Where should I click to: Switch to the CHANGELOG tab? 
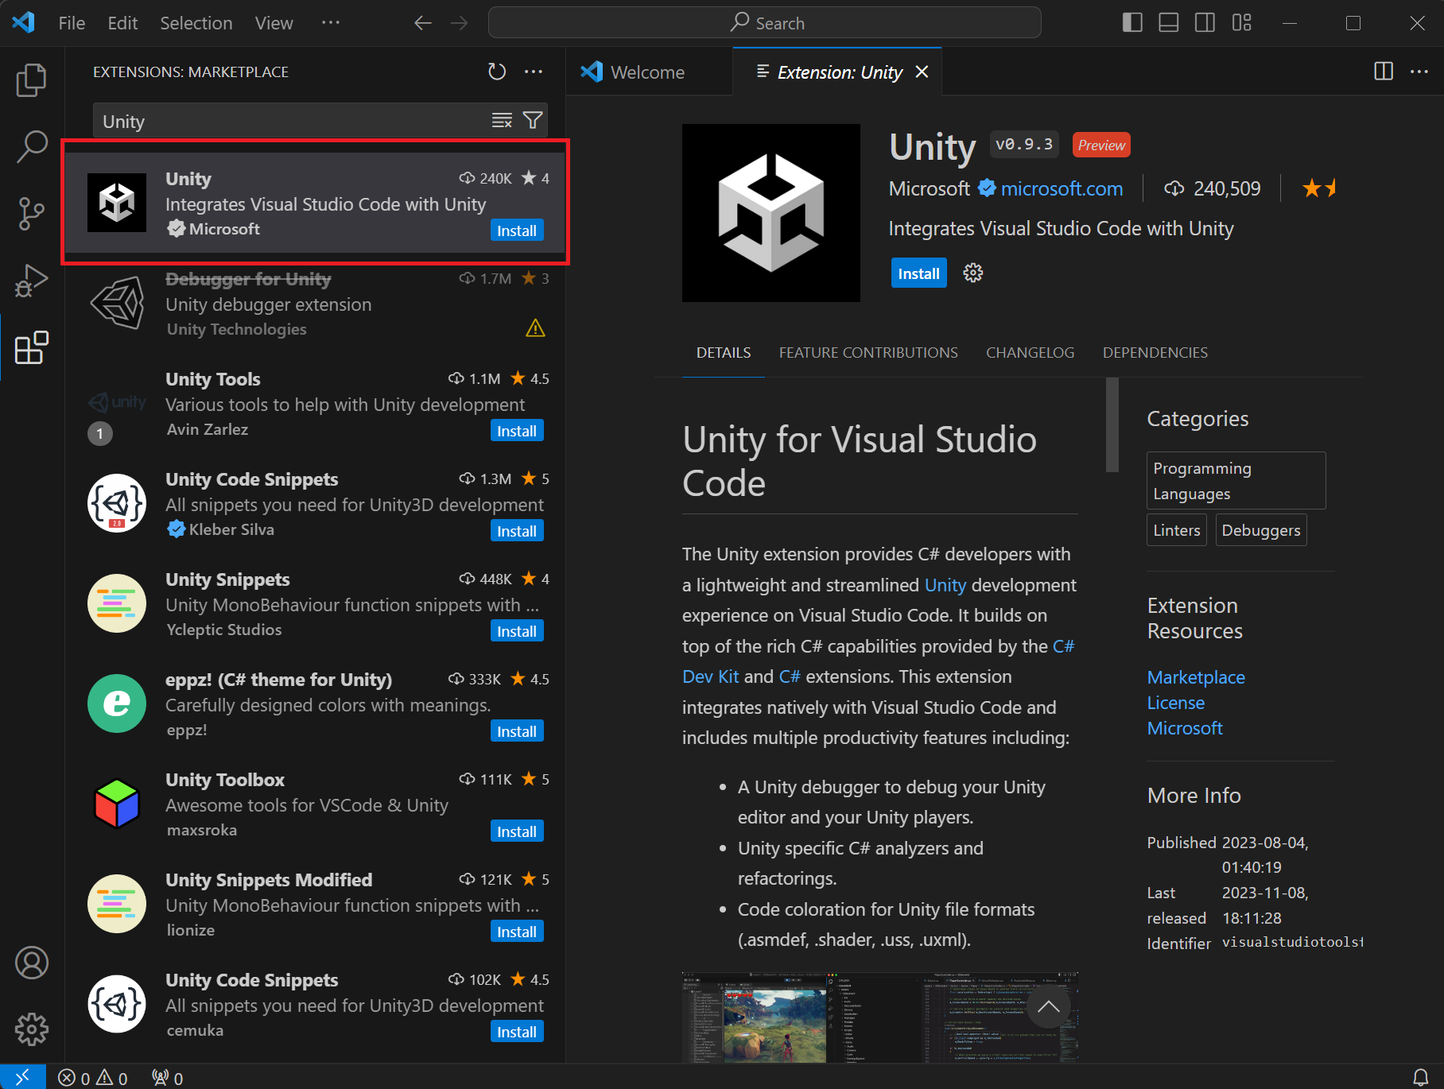point(1030,352)
